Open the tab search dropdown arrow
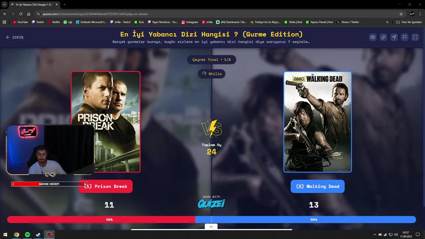Screen dimensions: 425x239 (x=4, y=4)
